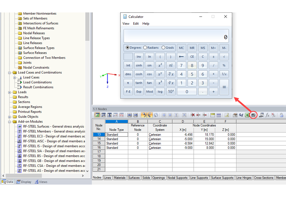Screen dimensions: 286x197
Task: Click the X coordinate -5.000 cell in row 14
Action: [x=183, y=139]
